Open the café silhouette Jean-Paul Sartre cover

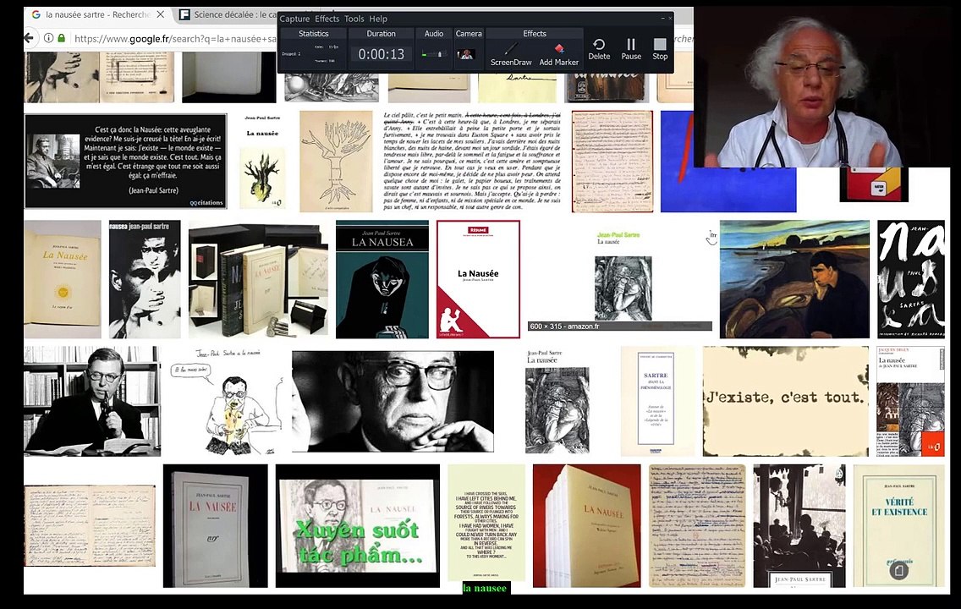tap(799, 525)
